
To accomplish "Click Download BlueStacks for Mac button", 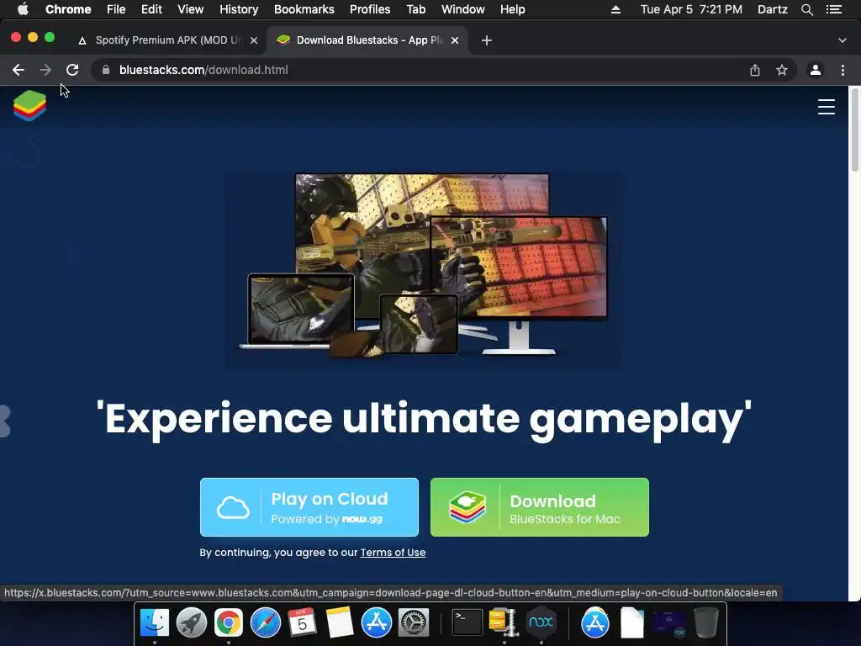I will (539, 507).
